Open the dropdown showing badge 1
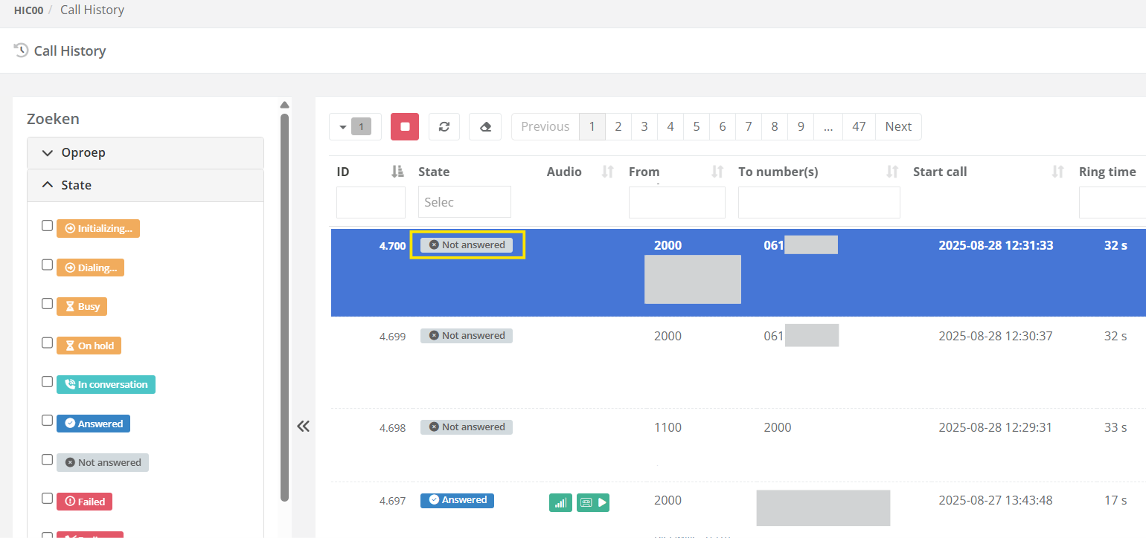 point(355,127)
